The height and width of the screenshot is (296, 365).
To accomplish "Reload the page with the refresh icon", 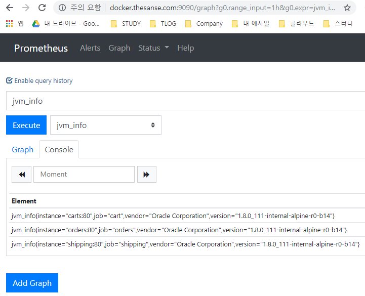I will [x=42, y=8].
